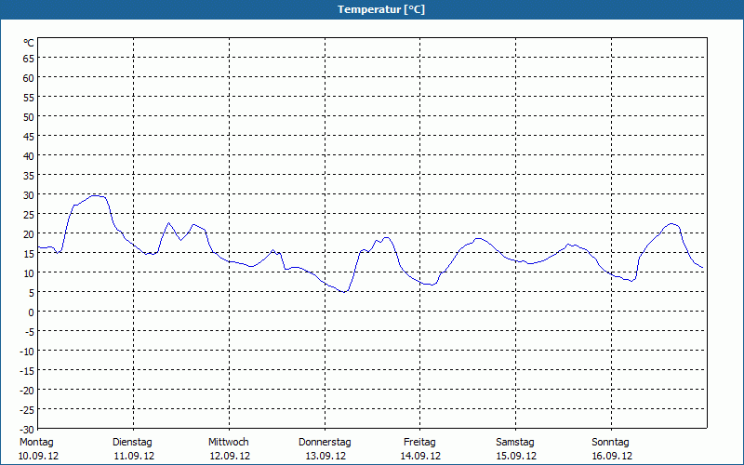Click the -15 axis value

(x=27, y=371)
